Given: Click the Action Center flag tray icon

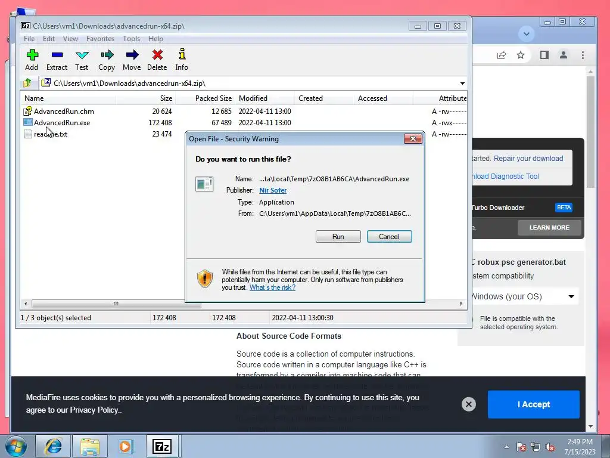Looking at the screenshot, I should tap(521, 447).
